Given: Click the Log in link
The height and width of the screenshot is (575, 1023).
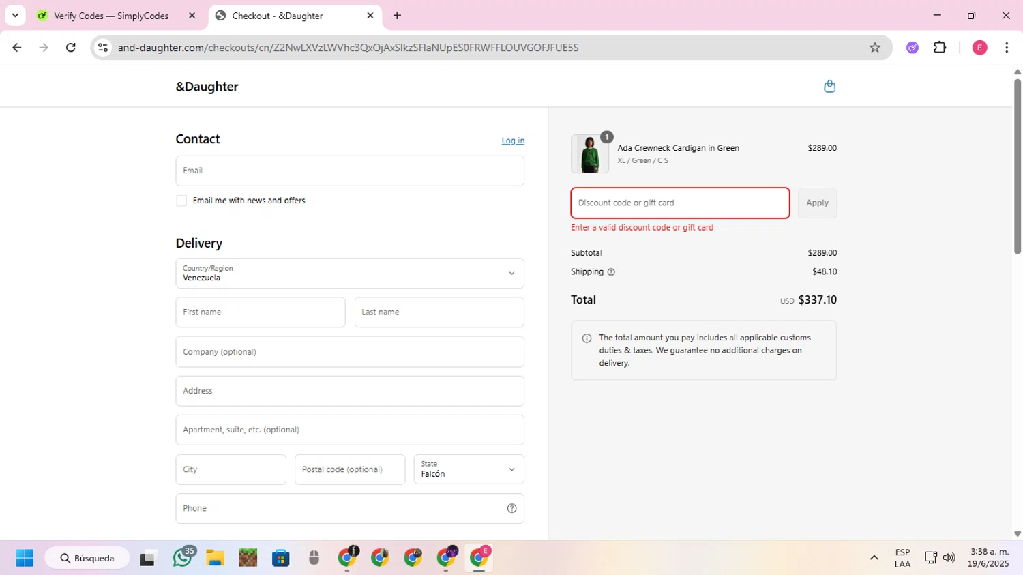Looking at the screenshot, I should tap(513, 141).
